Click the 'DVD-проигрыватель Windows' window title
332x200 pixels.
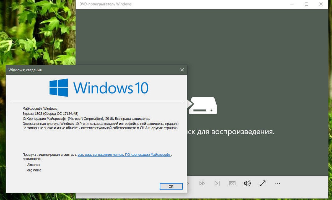tap(105, 4)
